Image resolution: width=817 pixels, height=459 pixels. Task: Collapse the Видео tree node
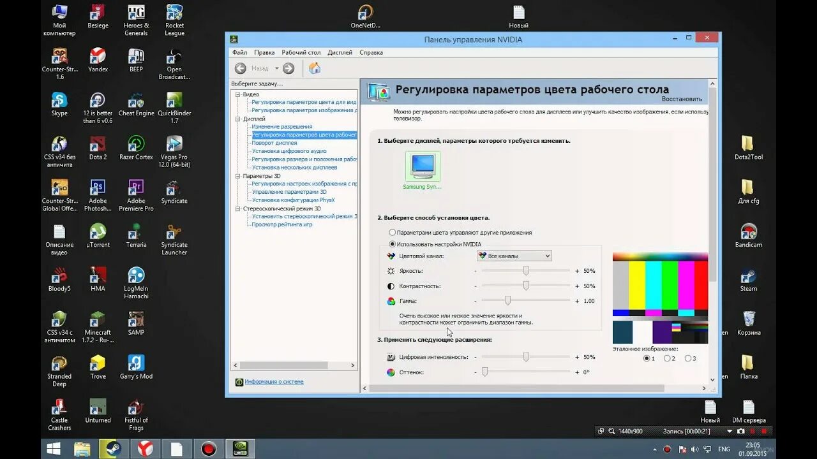click(x=238, y=94)
